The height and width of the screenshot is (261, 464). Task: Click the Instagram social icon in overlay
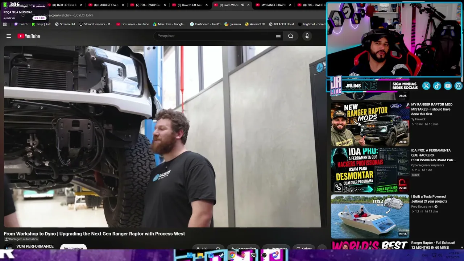point(459,86)
